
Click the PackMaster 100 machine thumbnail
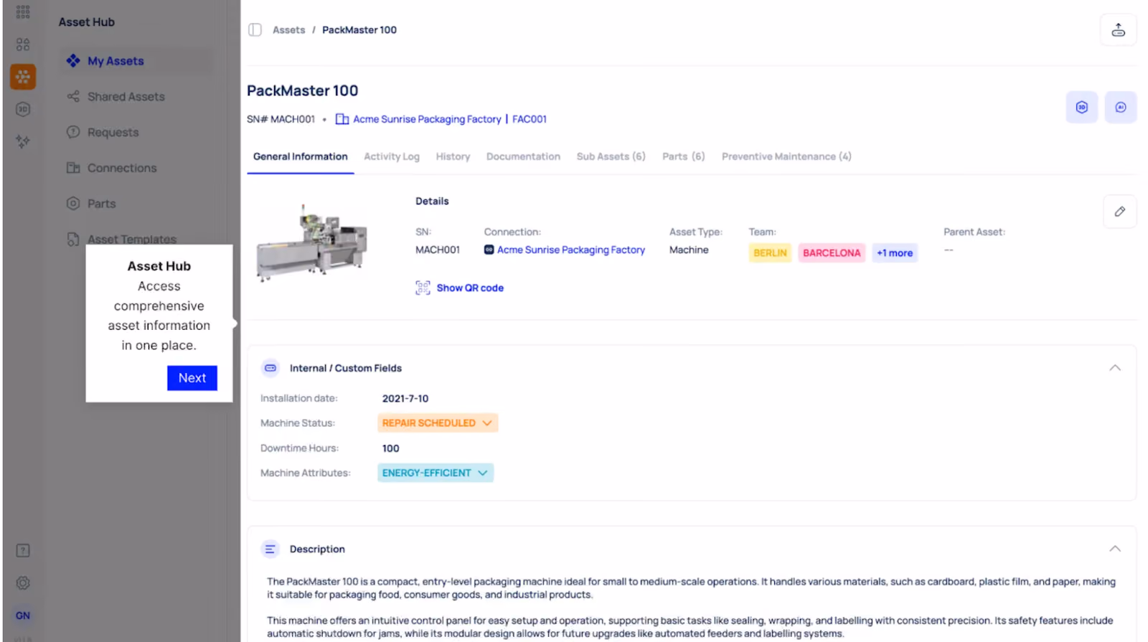pos(312,242)
